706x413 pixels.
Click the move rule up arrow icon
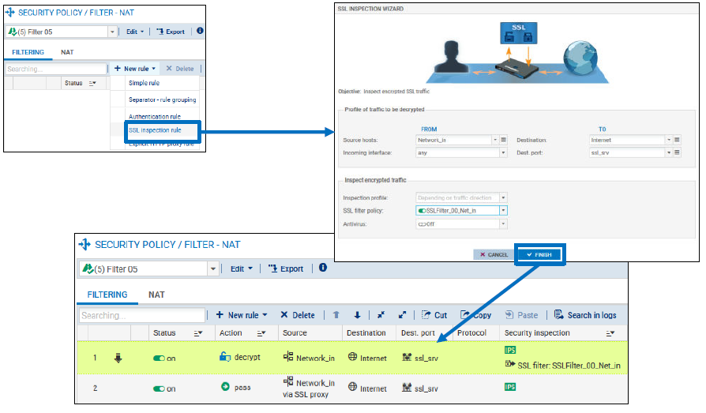pyautogui.click(x=336, y=315)
